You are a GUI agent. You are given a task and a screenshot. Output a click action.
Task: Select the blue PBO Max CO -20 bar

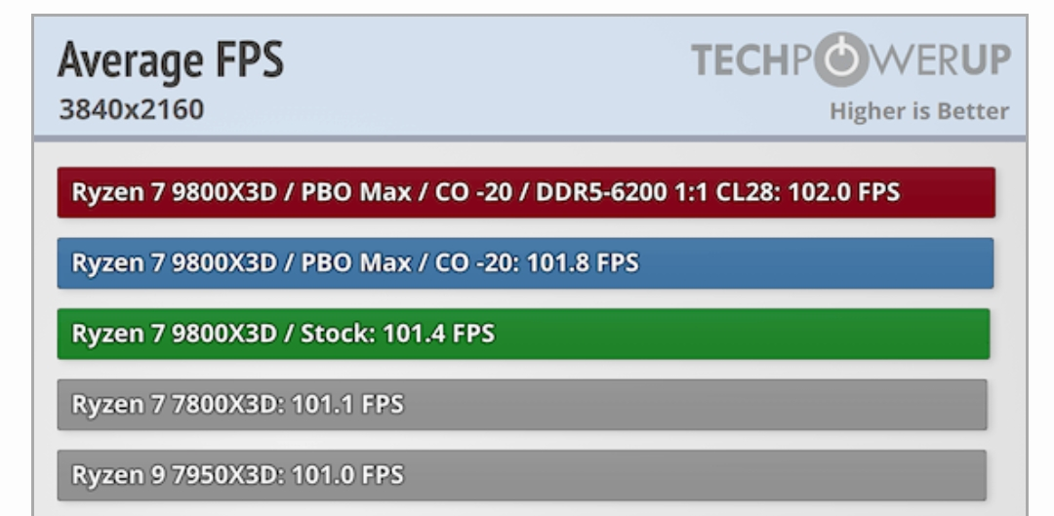[525, 262]
